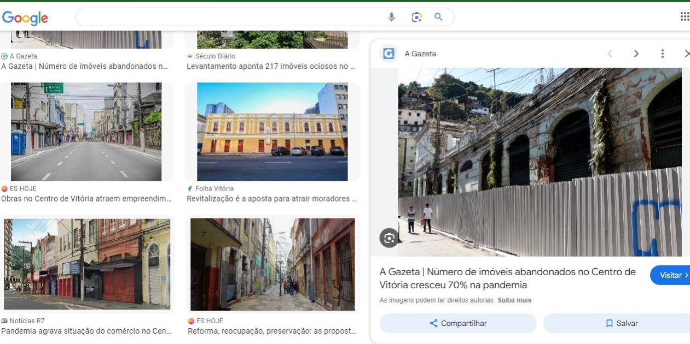Click the 'Reforma, reocupação, preservação' result title
Image resolution: width=690 pixels, height=344 pixels.
pyautogui.click(x=272, y=331)
